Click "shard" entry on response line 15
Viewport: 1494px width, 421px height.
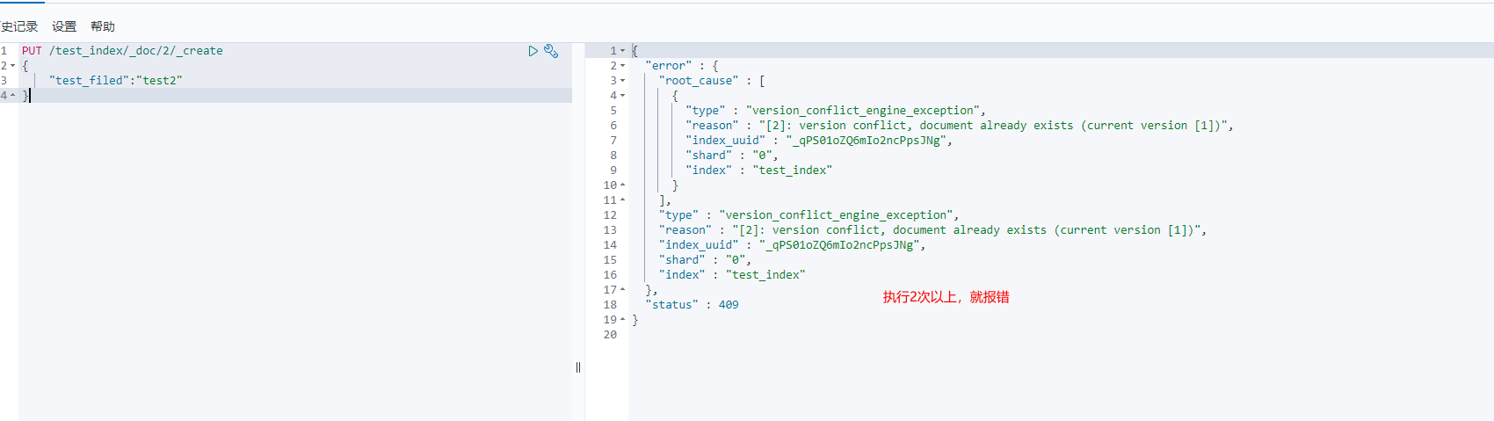[705, 260]
